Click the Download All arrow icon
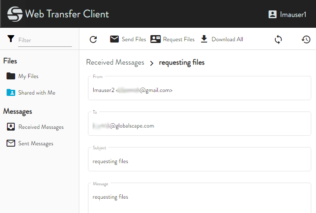 pos(204,39)
